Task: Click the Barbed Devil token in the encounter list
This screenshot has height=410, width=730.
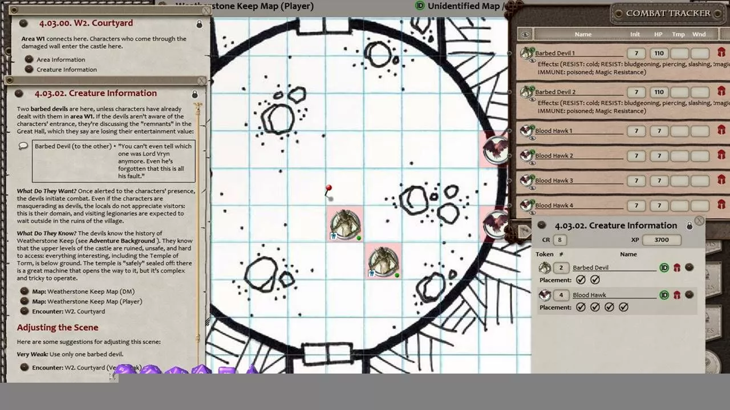Action: coord(545,268)
